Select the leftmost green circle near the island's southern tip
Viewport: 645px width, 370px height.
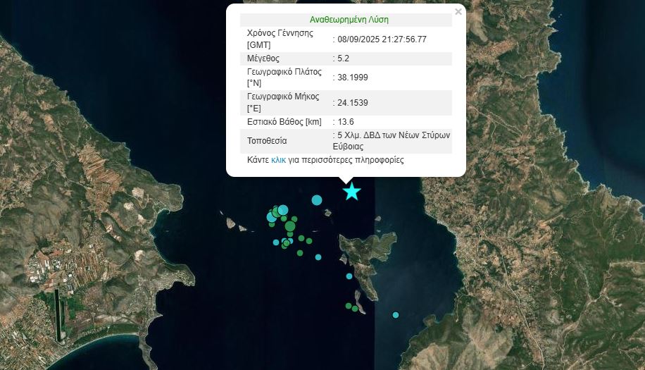[349, 306]
